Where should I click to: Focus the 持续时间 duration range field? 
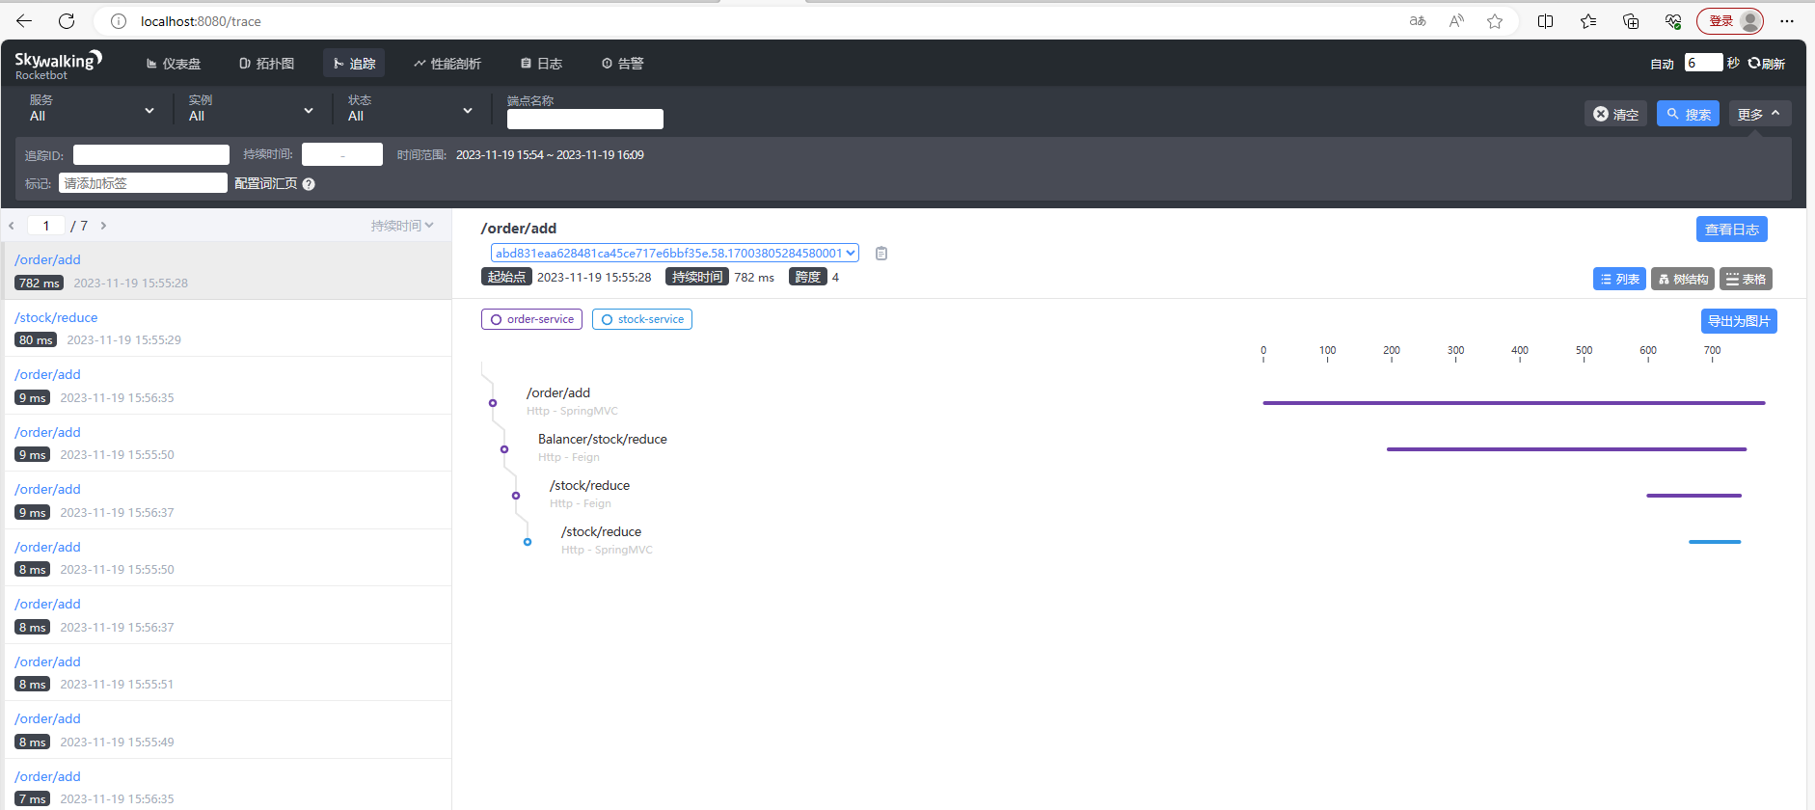coord(342,154)
